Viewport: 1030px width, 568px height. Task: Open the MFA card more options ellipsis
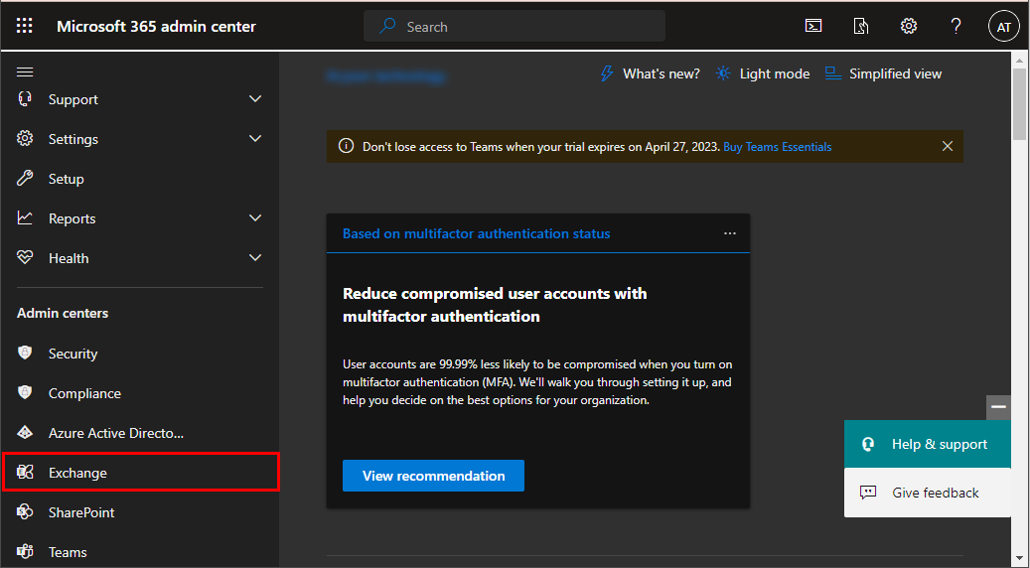click(x=730, y=233)
